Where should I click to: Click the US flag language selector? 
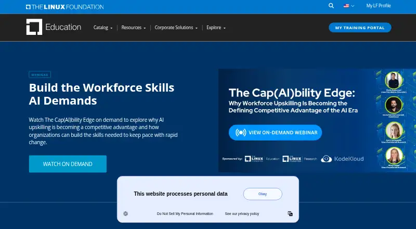click(348, 6)
